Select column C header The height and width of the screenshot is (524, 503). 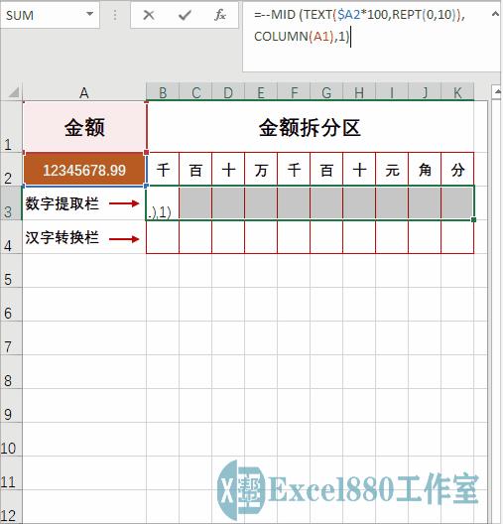195,92
